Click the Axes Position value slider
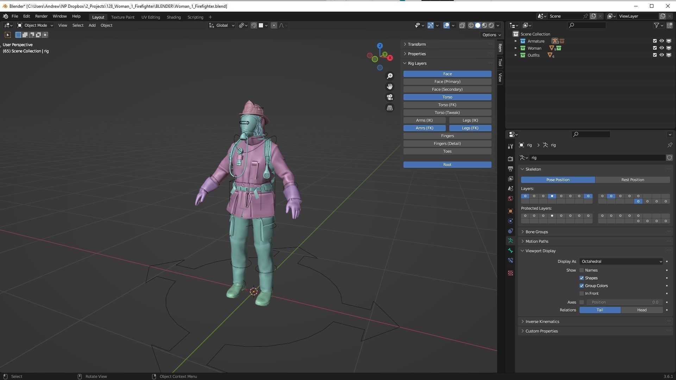 tap(625, 302)
